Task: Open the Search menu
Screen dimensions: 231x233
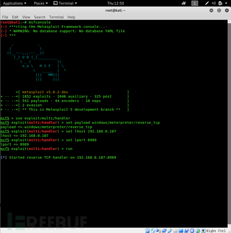Action: click(x=40, y=17)
